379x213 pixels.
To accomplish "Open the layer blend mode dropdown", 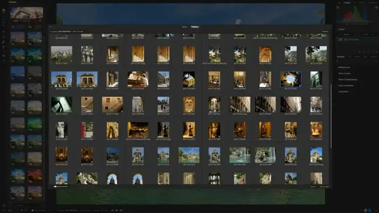I will [x=345, y=35].
